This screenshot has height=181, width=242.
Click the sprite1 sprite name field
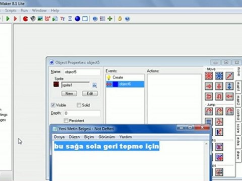click(x=76, y=85)
